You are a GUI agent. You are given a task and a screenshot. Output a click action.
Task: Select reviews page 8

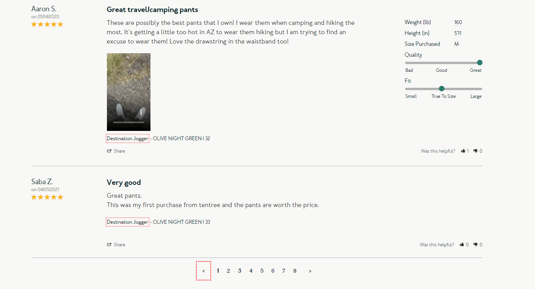pos(295,271)
